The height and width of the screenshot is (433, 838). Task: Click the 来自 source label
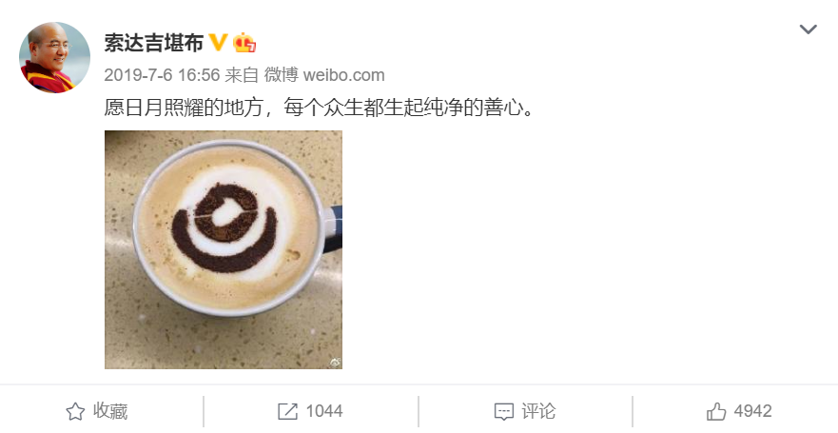tap(242, 75)
